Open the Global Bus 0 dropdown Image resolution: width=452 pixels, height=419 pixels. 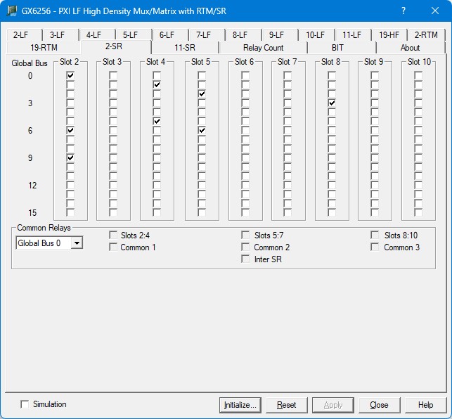click(x=77, y=243)
